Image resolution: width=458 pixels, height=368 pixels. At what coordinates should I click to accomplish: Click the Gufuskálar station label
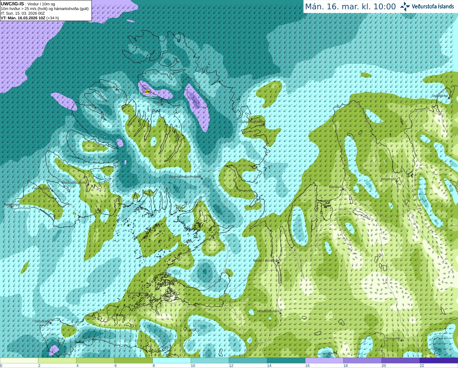pos(42,321)
